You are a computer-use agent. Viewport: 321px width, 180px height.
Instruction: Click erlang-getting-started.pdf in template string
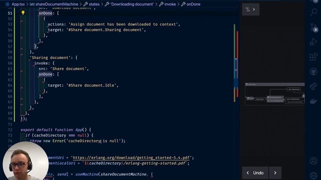(154, 163)
